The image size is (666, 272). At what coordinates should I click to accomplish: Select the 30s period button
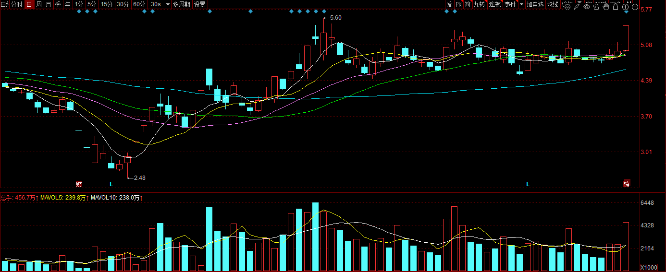155,4
